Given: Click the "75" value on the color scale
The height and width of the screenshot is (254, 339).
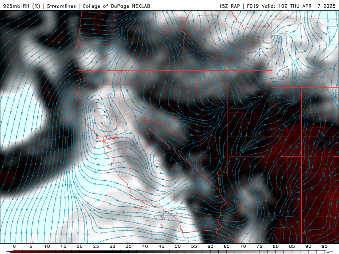Looking at the screenshot, I should [x=259, y=246].
